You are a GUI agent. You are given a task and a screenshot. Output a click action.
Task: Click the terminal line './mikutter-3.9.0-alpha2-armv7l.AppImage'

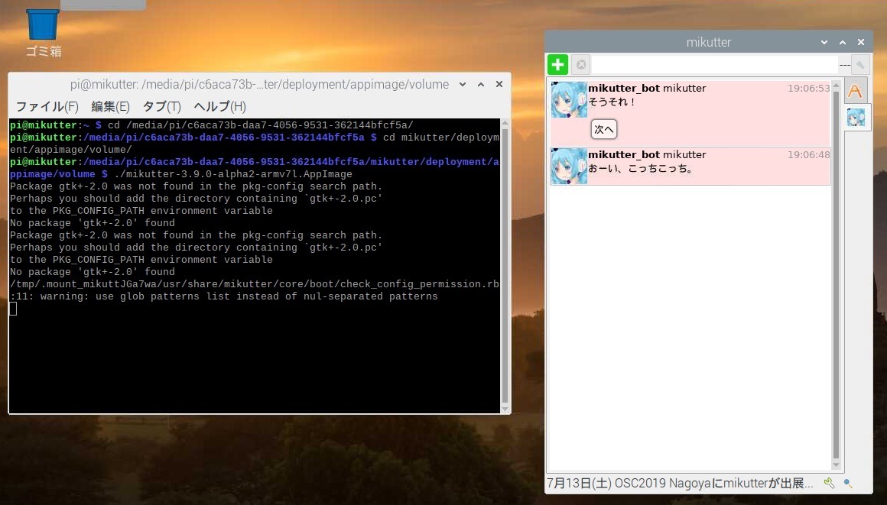click(233, 174)
